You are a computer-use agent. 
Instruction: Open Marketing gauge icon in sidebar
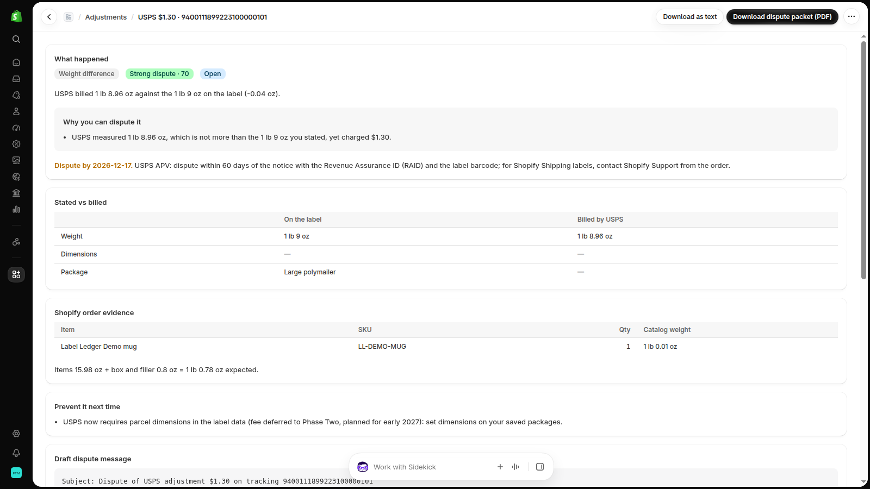[x=16, y=128]
